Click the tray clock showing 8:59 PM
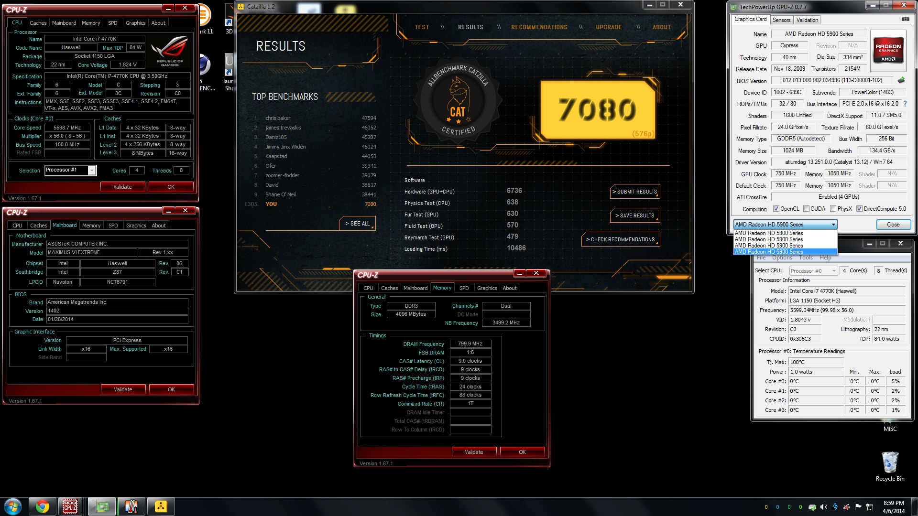 click(x=894, y=506)
